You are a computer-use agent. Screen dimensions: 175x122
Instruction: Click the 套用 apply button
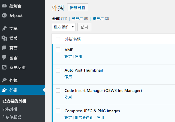[x=84, y=27]
